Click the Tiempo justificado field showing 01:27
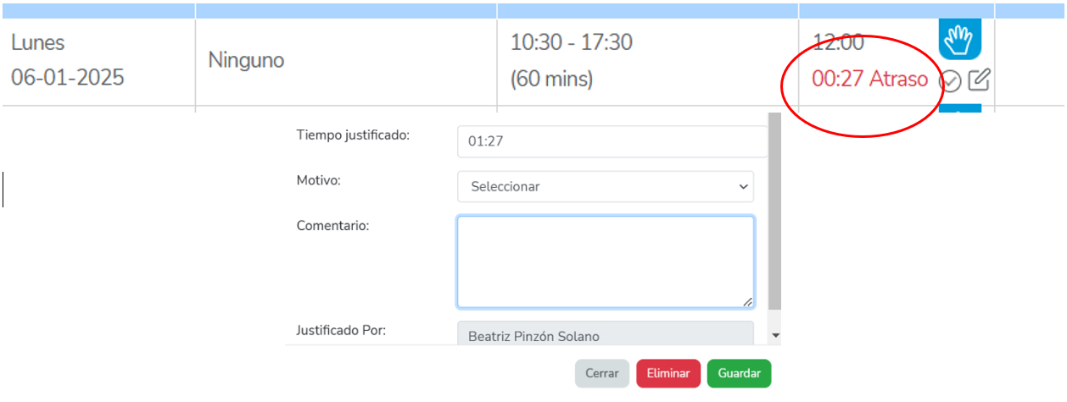 pyautogui.click(x=611, y=141)
